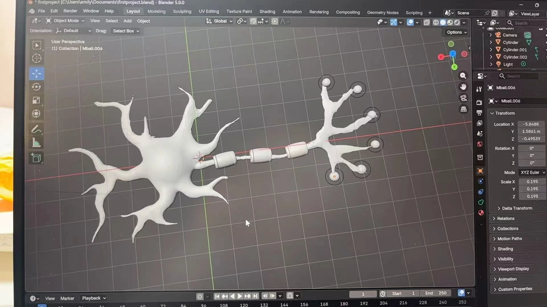The image size is (547, 307).
Task: Open the Playback popover in timeline
Action: [x=94, y=298]
